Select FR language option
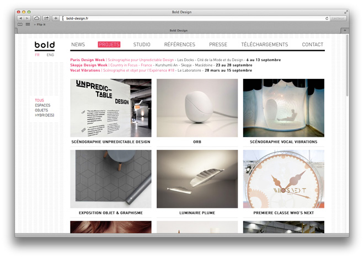This screenshot has height=258, width=364. [37, 55]
